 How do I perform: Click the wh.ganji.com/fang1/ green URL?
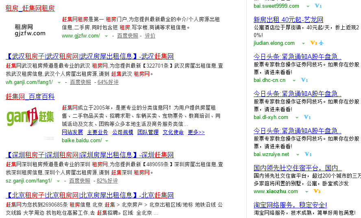[x=29, y=82]
